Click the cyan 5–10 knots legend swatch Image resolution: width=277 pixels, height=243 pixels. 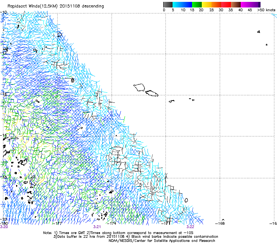tap(177, 4)
